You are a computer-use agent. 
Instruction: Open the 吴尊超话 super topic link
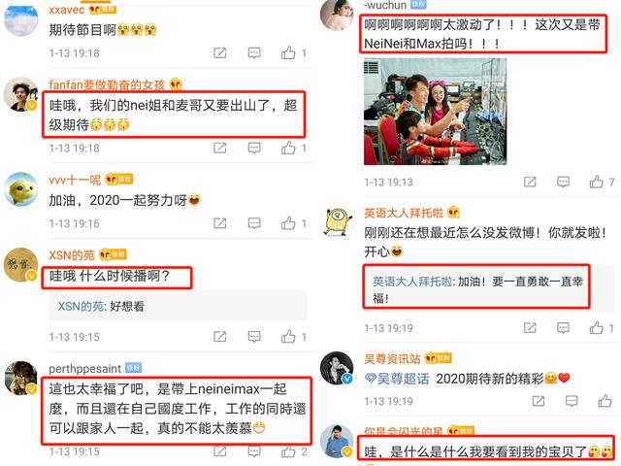[397, 379]
